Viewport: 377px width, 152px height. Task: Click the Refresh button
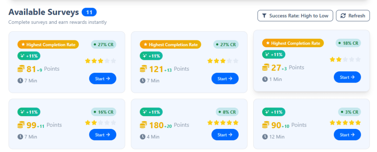click(353, 16)
